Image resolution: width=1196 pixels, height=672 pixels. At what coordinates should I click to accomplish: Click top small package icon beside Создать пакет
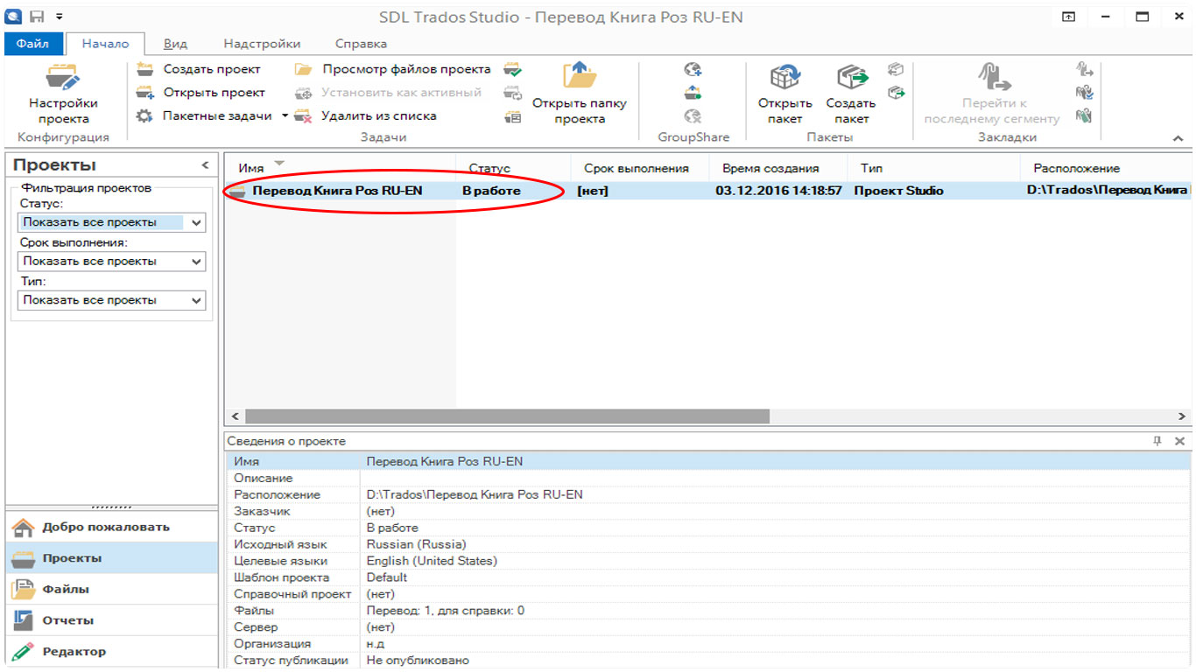[x=895, y=70]
